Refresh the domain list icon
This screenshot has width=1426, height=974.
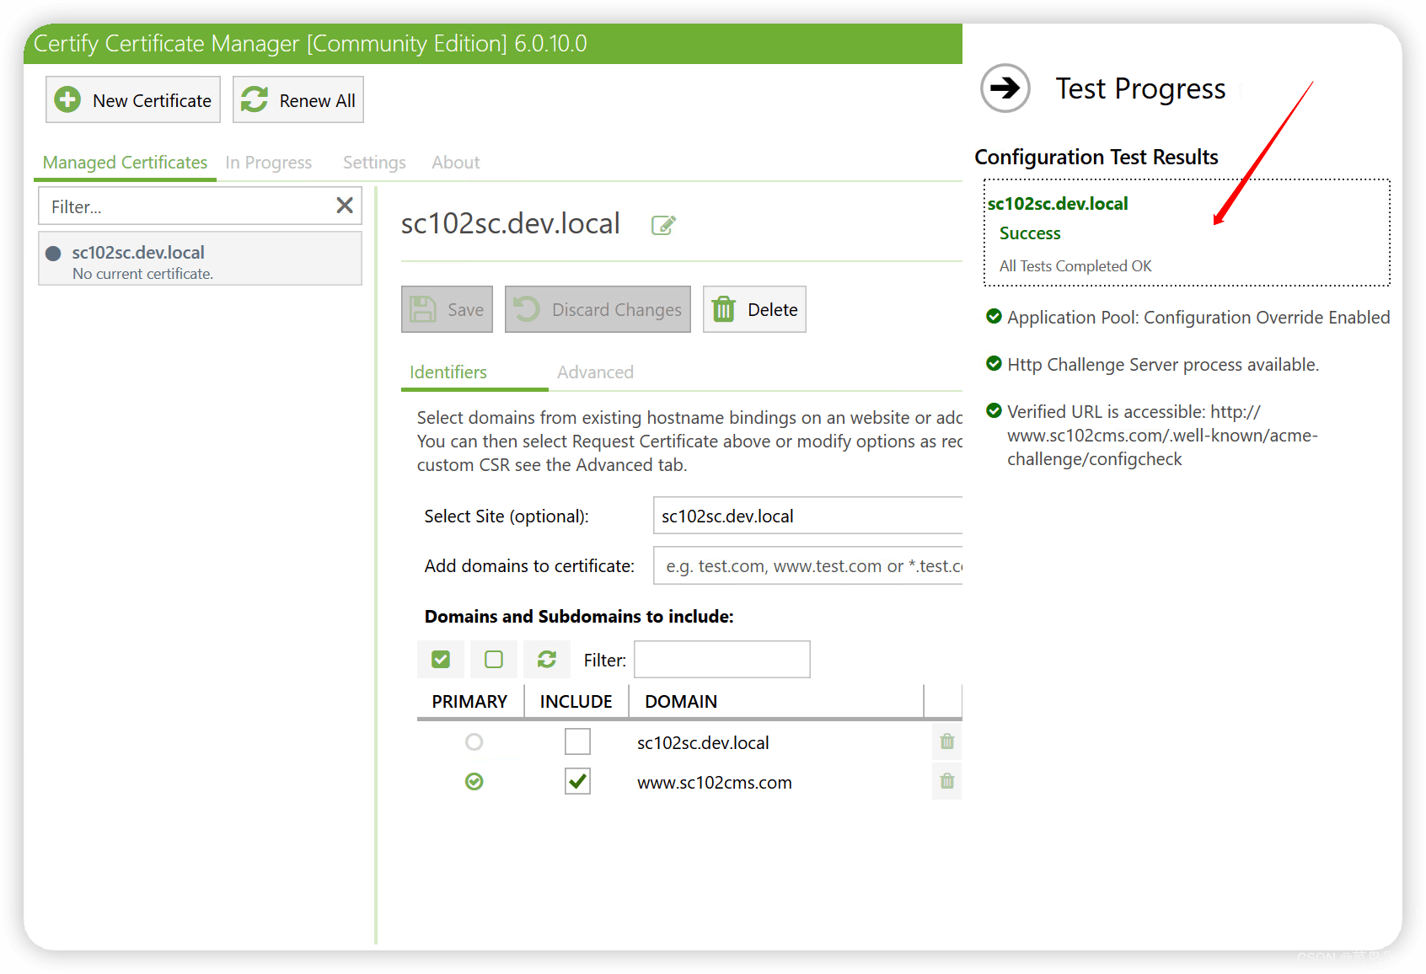547,659
